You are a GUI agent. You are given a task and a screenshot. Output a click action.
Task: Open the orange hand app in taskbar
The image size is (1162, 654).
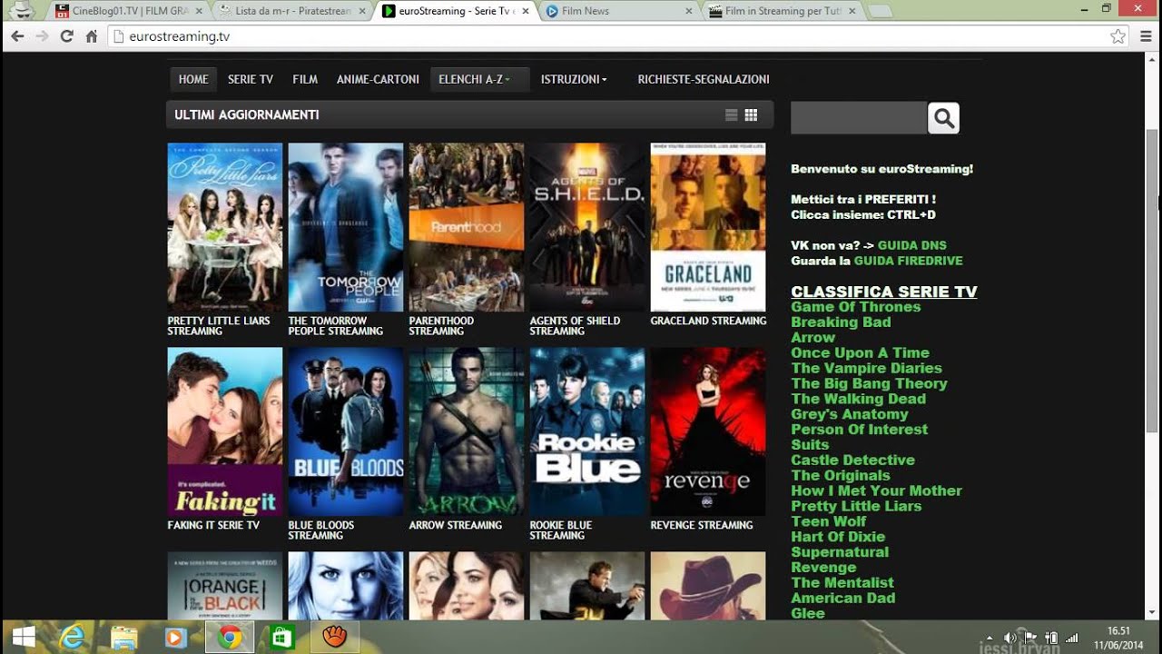point(334,638)
